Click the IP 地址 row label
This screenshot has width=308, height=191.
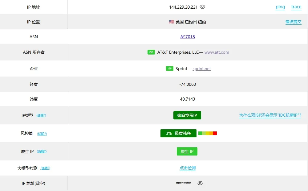pyautogui.click(x=33, y=7)
